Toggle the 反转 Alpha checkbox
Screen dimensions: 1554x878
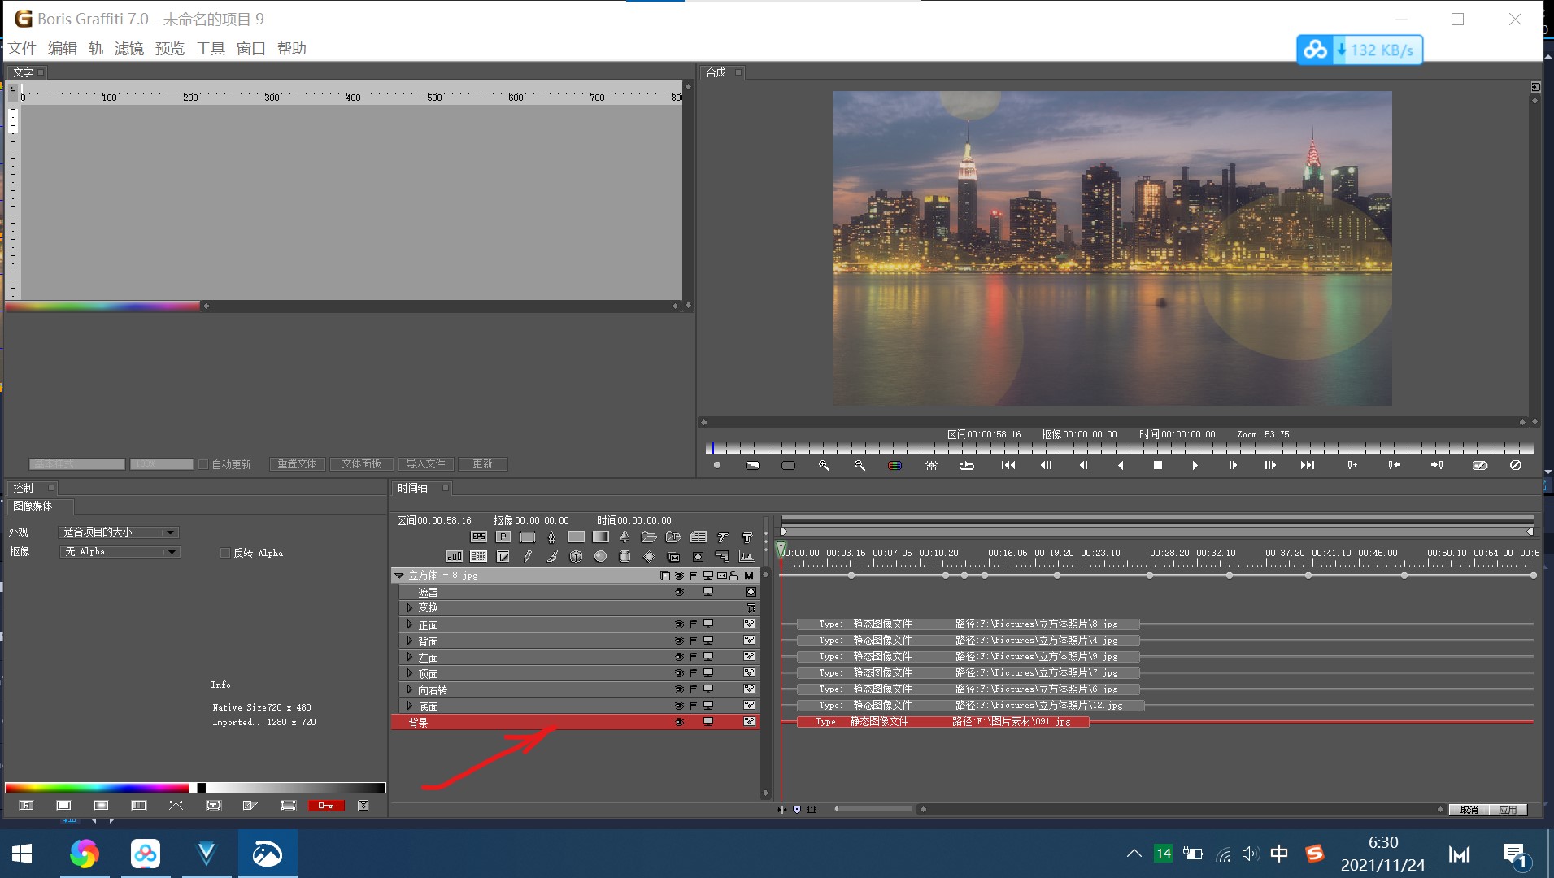click(x=225, y=553)
